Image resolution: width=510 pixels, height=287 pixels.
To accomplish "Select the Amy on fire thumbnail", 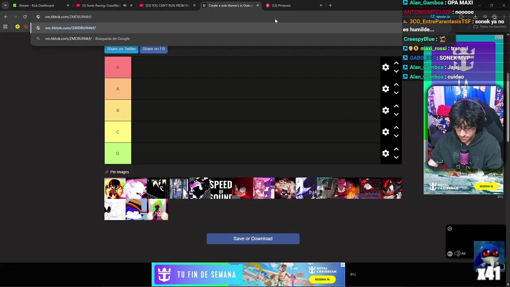I will point(349,188).
